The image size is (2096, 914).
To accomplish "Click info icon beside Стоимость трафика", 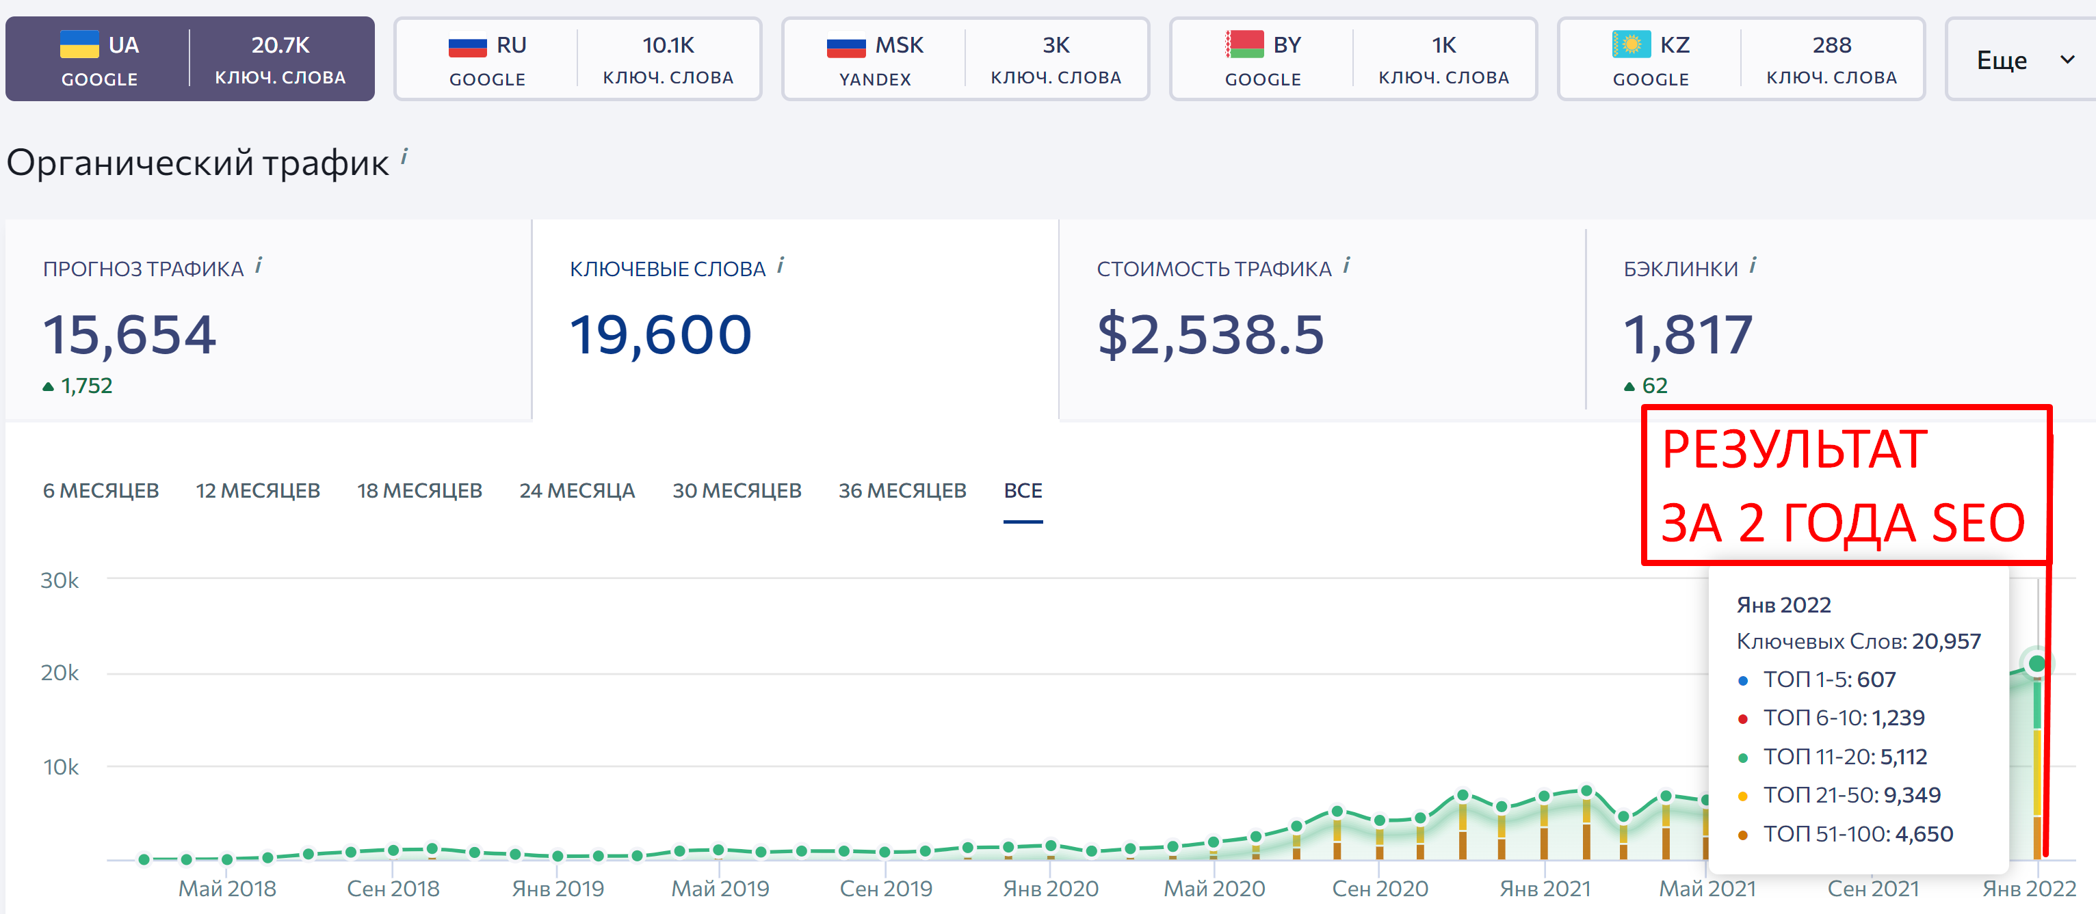I will pyautogui.click(x=1347, y=265).
